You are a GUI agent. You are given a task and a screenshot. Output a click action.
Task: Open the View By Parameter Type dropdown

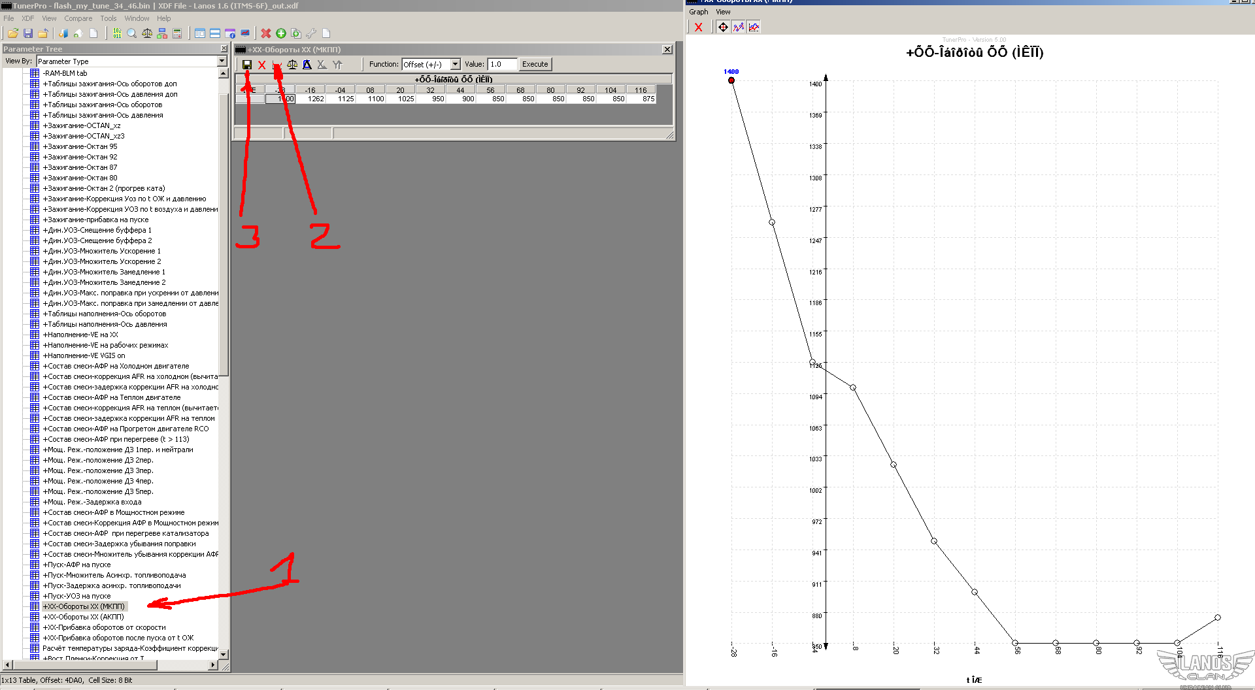pyautogui.click(x=222, y=61)
